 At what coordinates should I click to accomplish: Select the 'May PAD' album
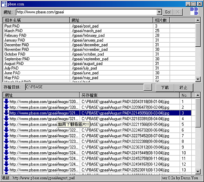(x=99, y=78)
